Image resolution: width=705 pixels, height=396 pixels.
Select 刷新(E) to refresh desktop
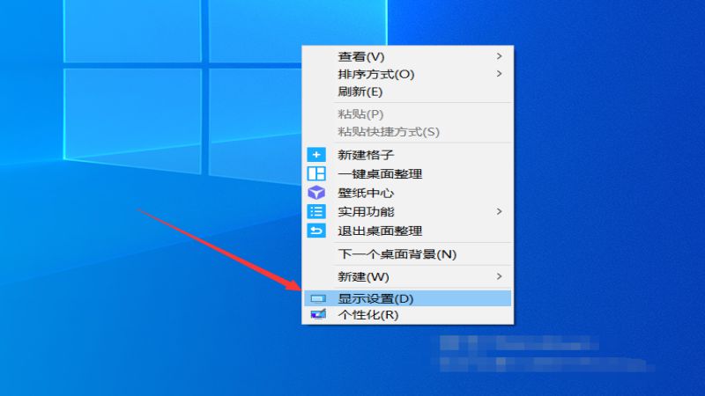408,92
